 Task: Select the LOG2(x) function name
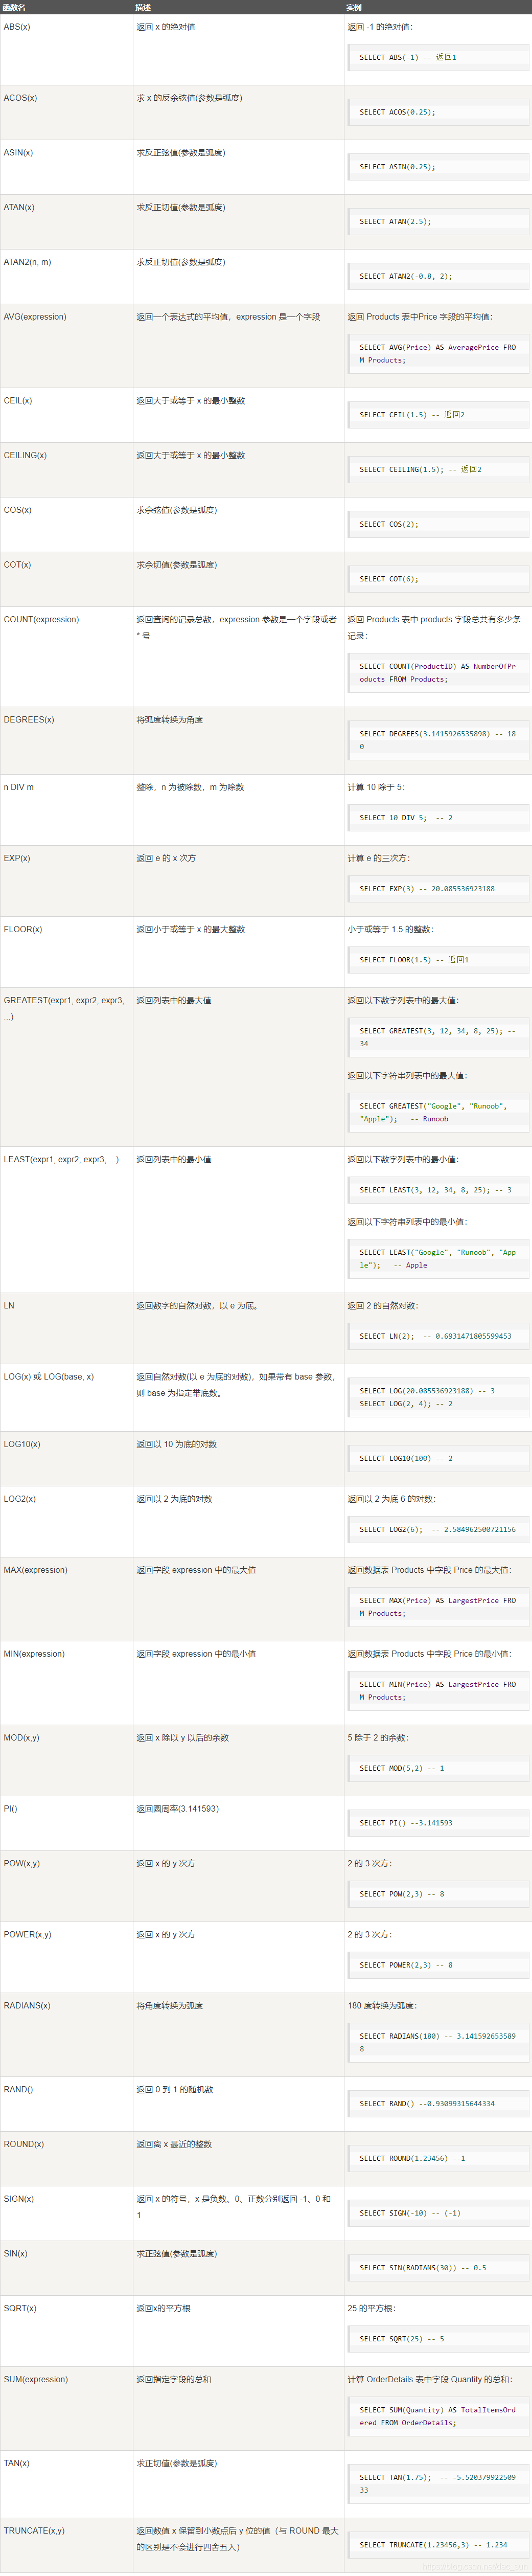[20, 1500]
